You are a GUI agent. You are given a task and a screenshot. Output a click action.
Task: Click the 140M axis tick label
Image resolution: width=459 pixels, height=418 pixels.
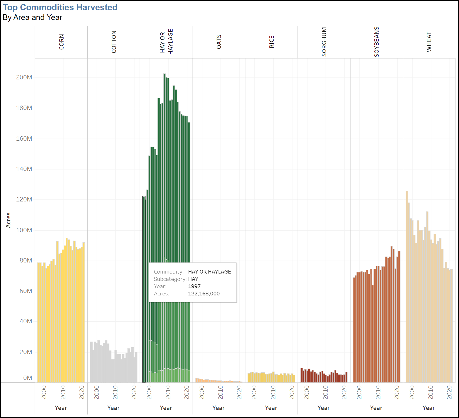[24, 169]
